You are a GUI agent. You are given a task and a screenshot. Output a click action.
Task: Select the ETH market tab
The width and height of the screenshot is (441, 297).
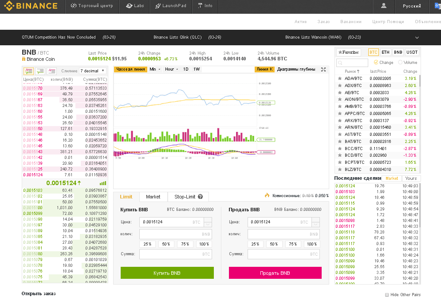(x=385, y=52)
